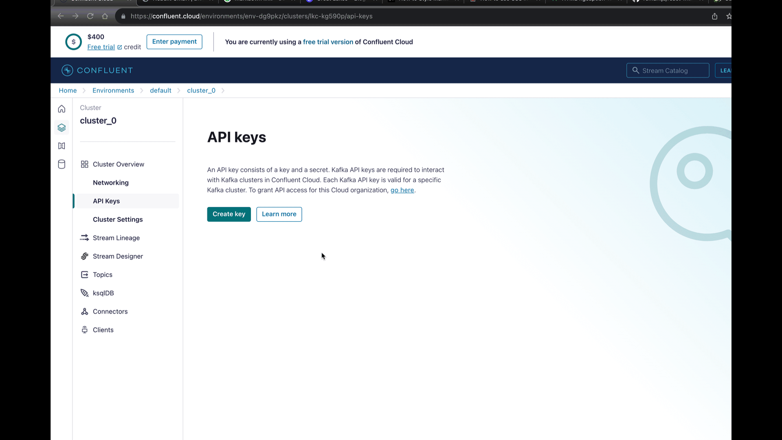Click the Cluster Overview grid icon
The height and width of the screenshot is (440, 782).
[84, 164]
